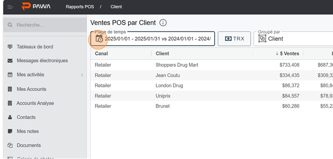Go to Rapports POS breadcrumb
Viewport: 333px width, 159px height.
pos(80,7)
